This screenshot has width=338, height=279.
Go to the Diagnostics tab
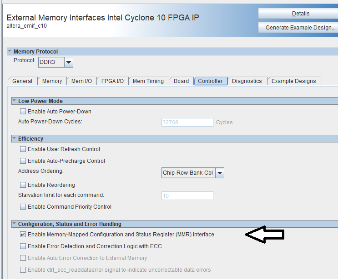pos(247,81)
